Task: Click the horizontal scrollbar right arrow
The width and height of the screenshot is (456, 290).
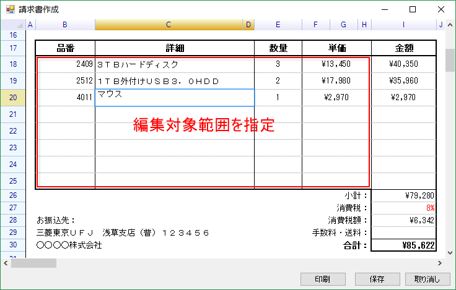Action: click(439, 263)
